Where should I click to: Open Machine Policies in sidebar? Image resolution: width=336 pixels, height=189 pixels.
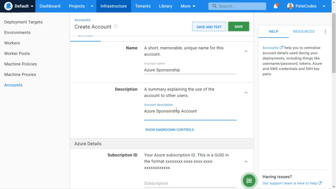tap(21, 64)
